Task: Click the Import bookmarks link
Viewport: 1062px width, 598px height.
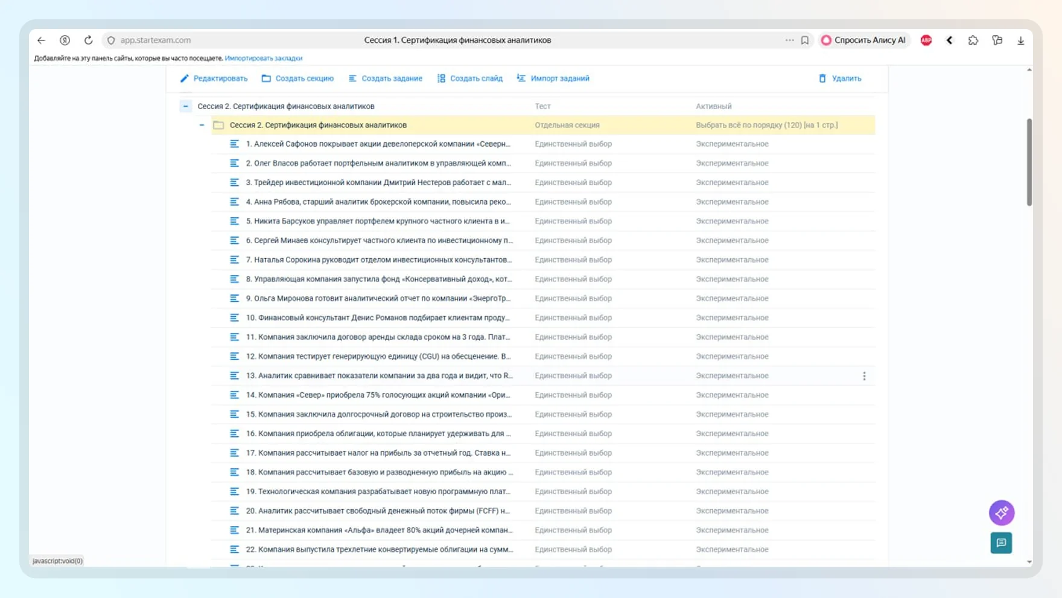Action: [x=264, y=59]
